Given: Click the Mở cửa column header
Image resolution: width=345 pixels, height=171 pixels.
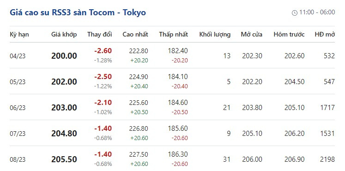Looking at the screenshot, I should [252, 34].
